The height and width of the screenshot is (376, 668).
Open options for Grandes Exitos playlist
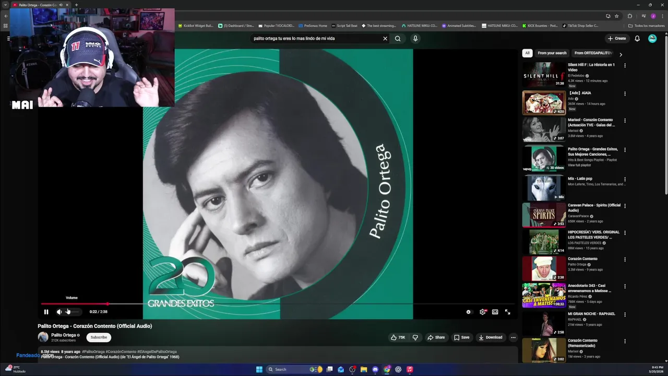tap(625, 150)
